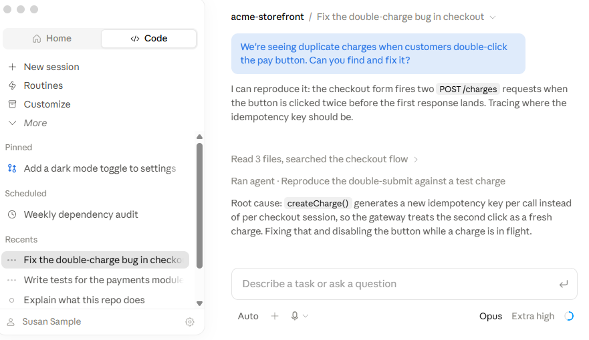Open Customize

tap(47, 104)
